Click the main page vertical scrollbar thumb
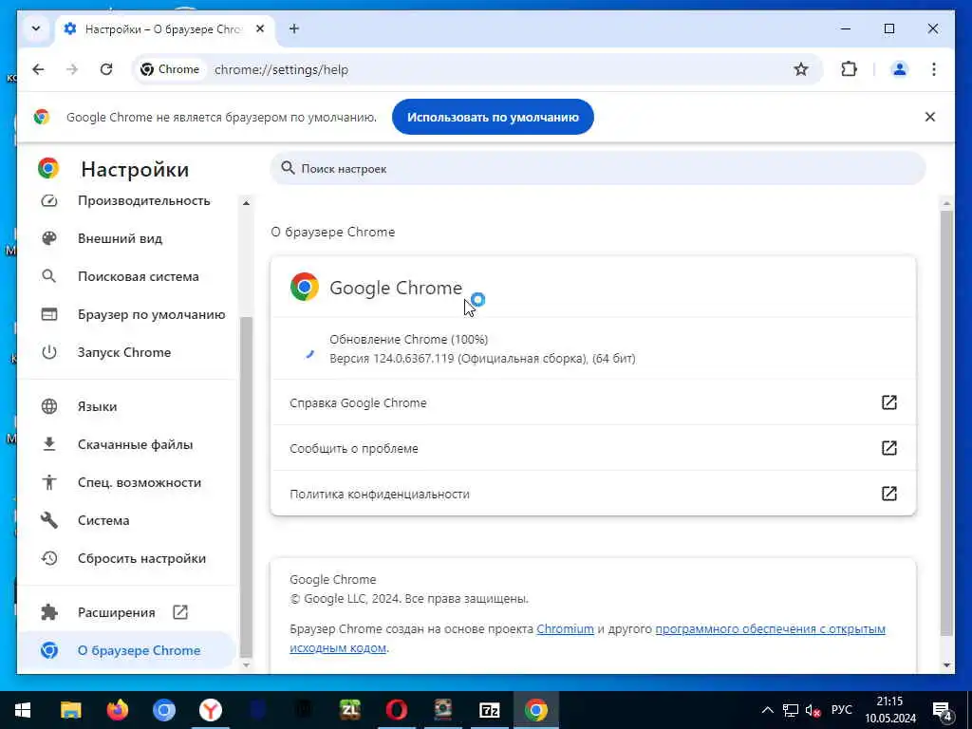This screenshot has height=729, width=972. (x=946, y=422)
